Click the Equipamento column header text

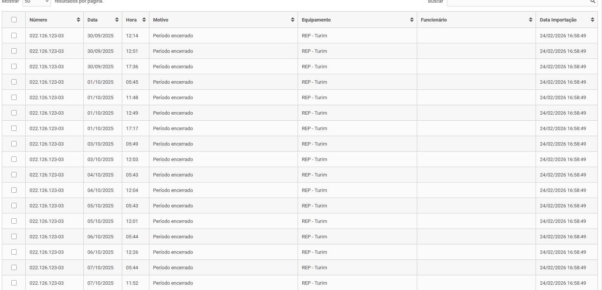316,20
